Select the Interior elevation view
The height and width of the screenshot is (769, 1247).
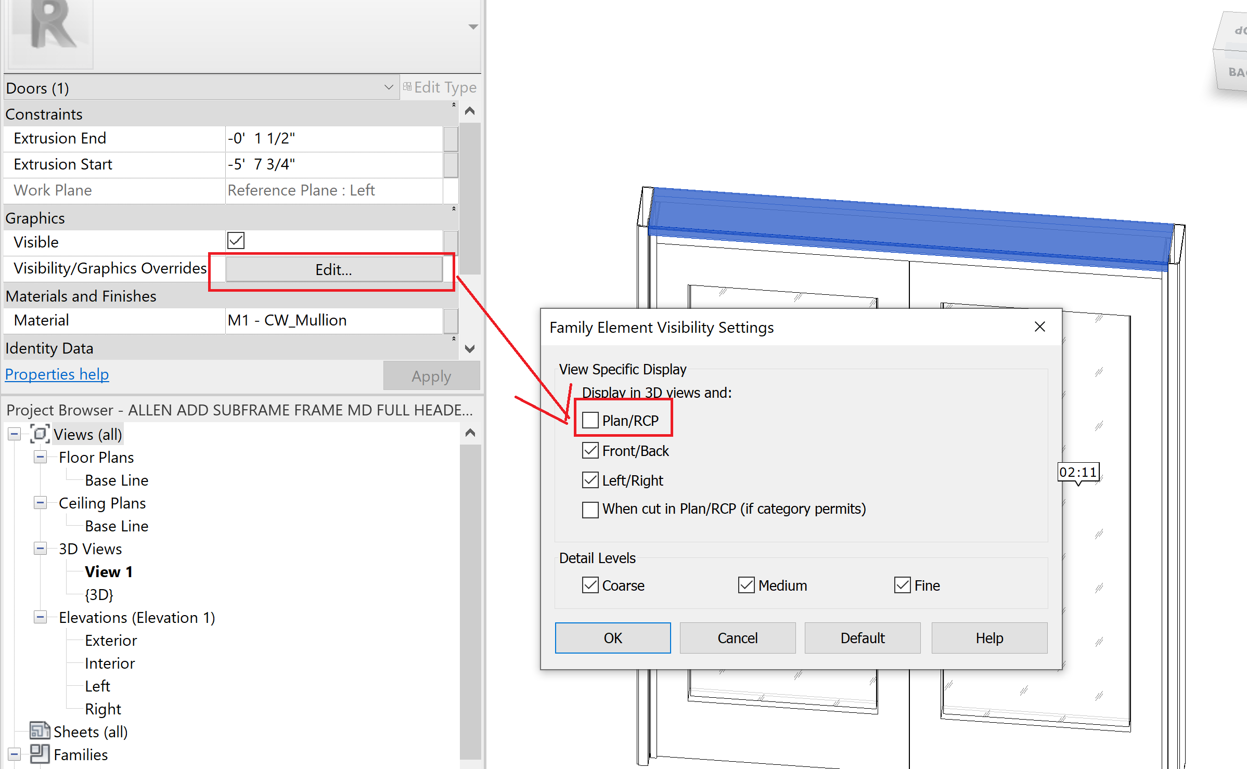point(110,663)
